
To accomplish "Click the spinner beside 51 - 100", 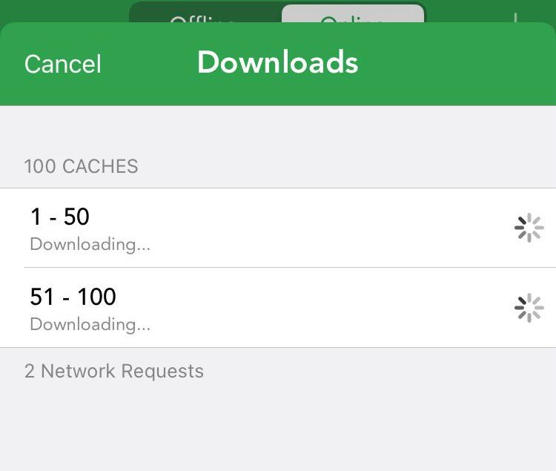I will [x=529, y=308].
